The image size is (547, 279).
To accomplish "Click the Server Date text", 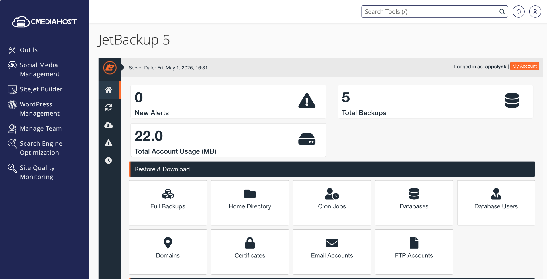I will [x=168, y=68].
